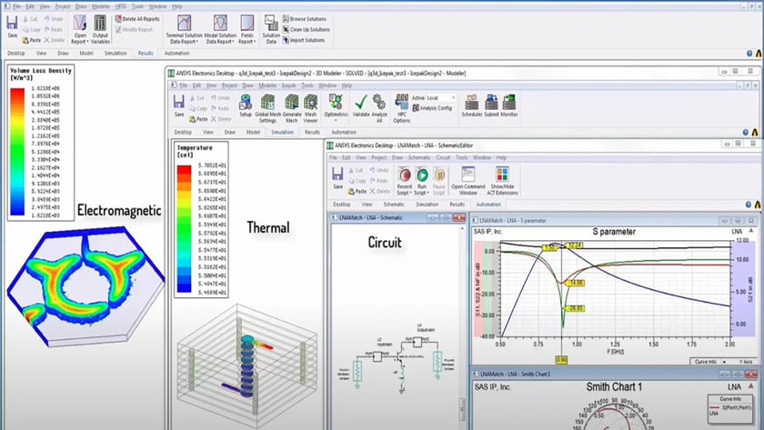
Task: Click Pause Script icon
Action: (439, 181)
